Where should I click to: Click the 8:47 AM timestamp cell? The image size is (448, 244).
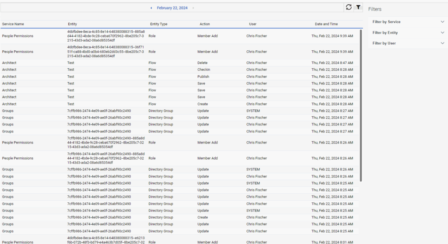(x=332, y=63)
